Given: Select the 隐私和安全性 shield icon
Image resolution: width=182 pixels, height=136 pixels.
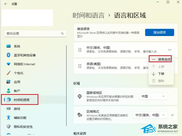Looking at the screenshot, I should (8, 126).
